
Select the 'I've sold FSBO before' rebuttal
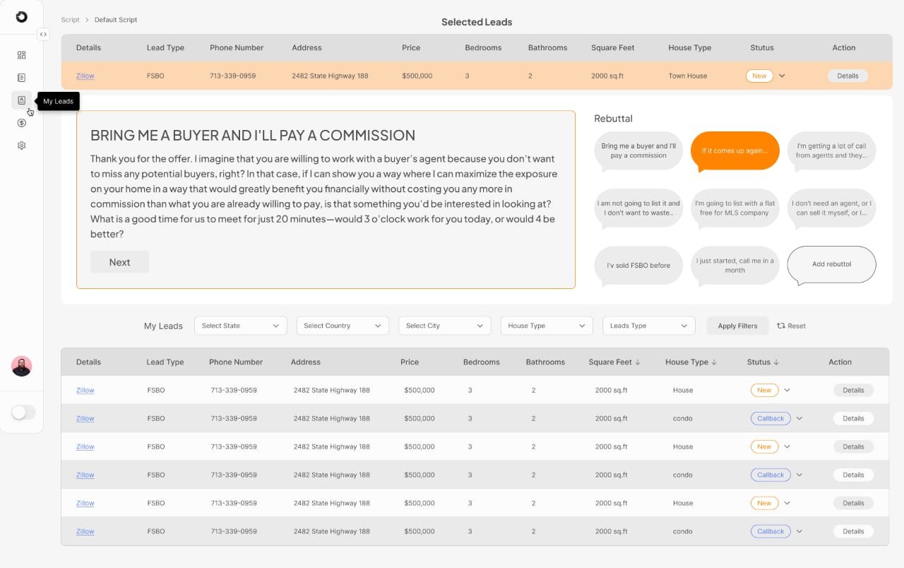click(x=638, y=266)
